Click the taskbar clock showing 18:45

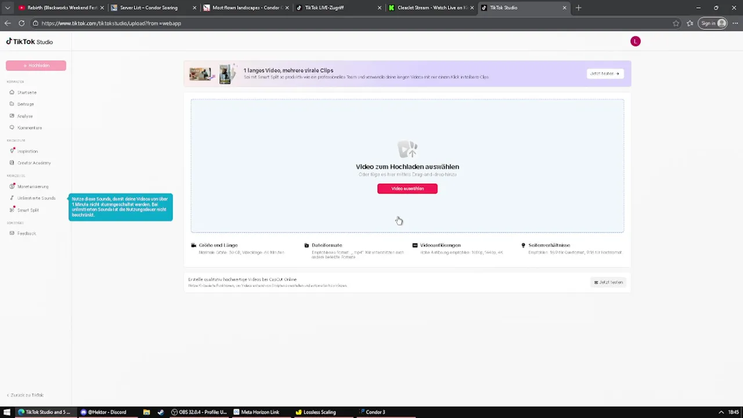[x=733, y=412]
